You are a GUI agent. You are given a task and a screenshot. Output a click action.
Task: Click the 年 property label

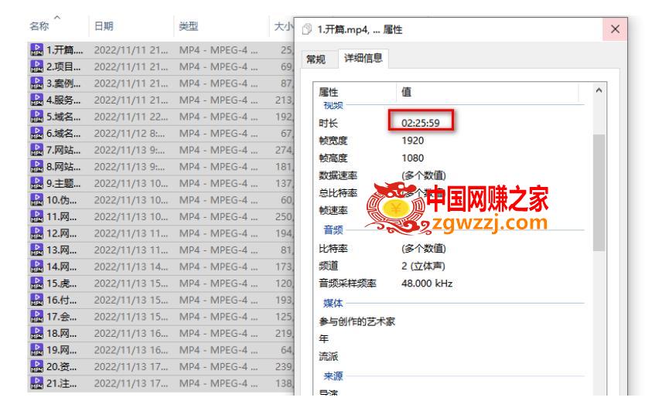click(x=324, y=338)
